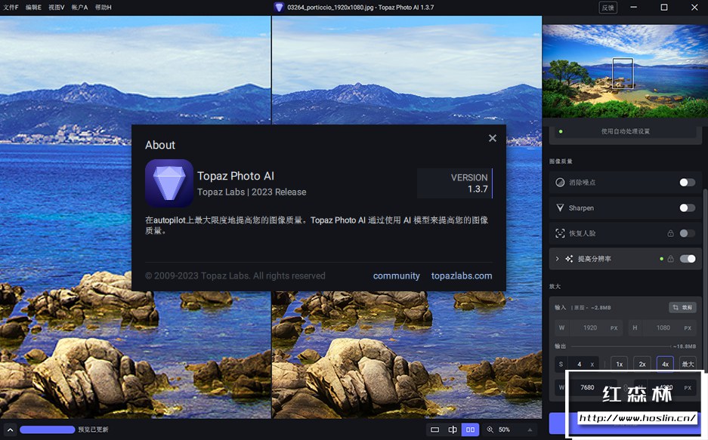Click the output width 7680 field
Screen dimensions: 708x440
(x=587, y=387)
